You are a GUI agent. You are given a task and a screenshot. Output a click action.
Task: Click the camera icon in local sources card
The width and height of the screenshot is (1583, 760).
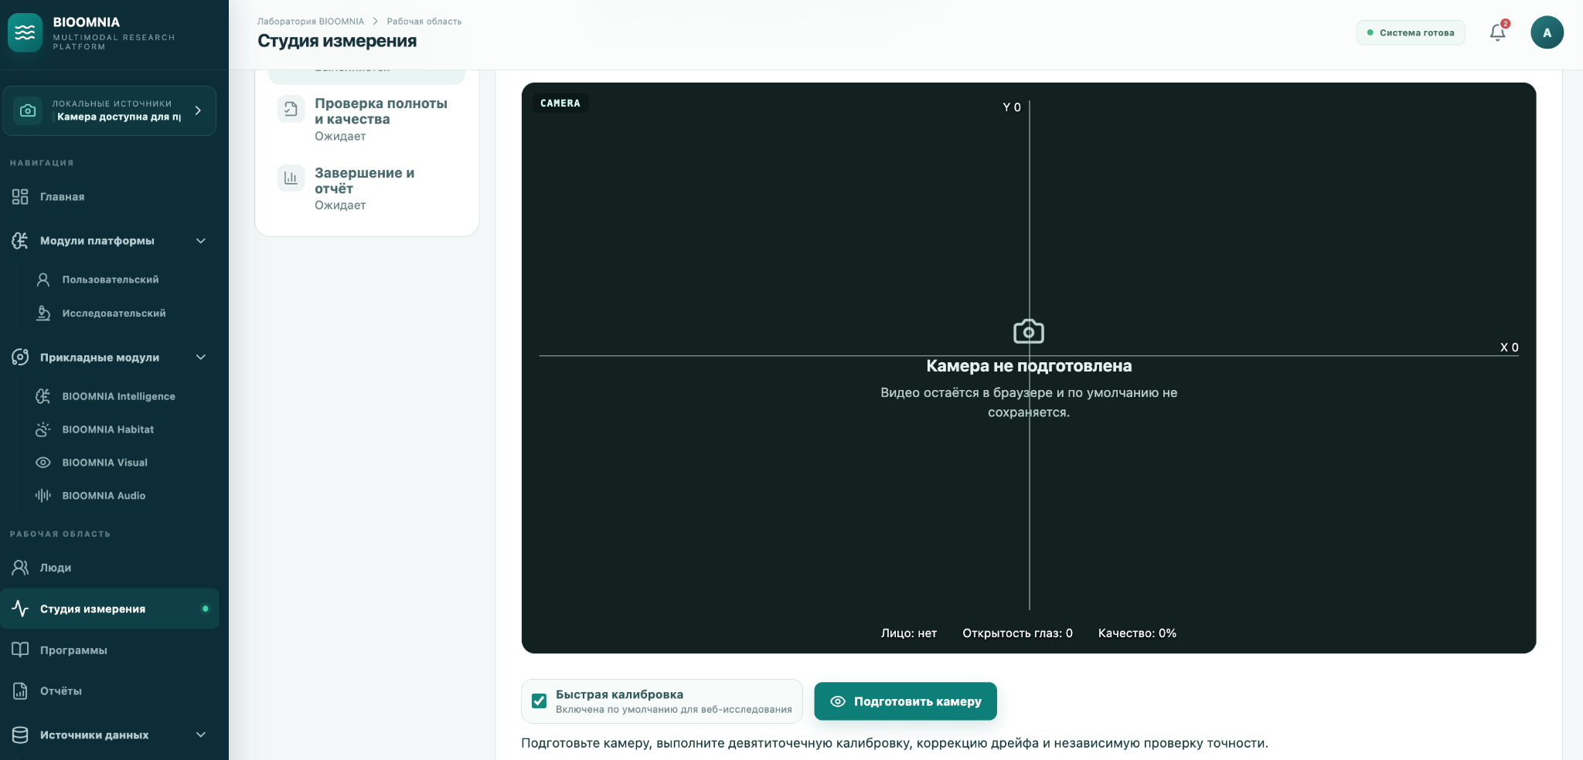[x=28, y=110]
